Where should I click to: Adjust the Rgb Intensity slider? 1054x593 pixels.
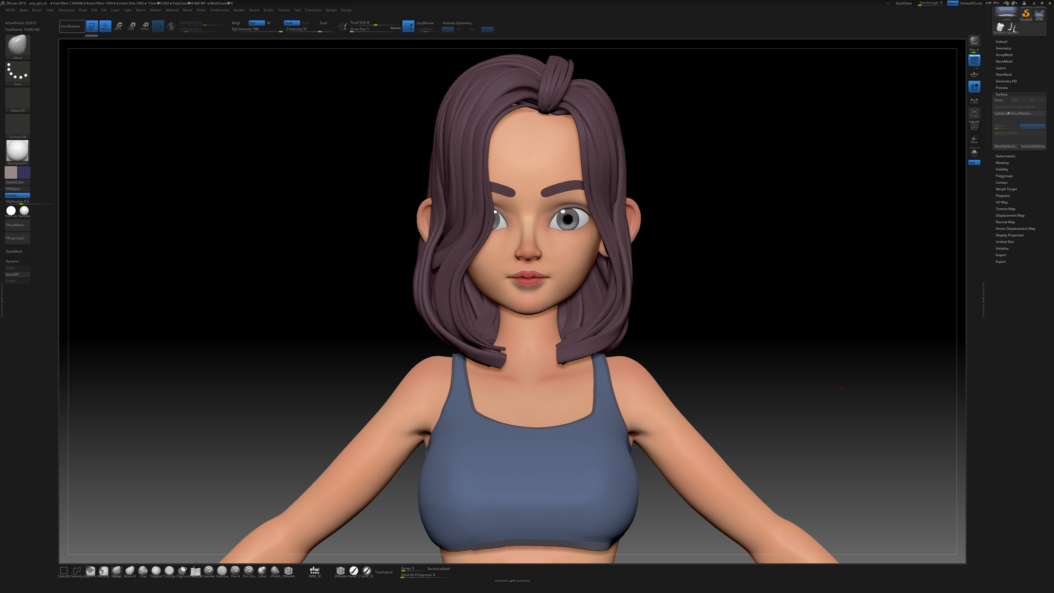pos(257,29)
